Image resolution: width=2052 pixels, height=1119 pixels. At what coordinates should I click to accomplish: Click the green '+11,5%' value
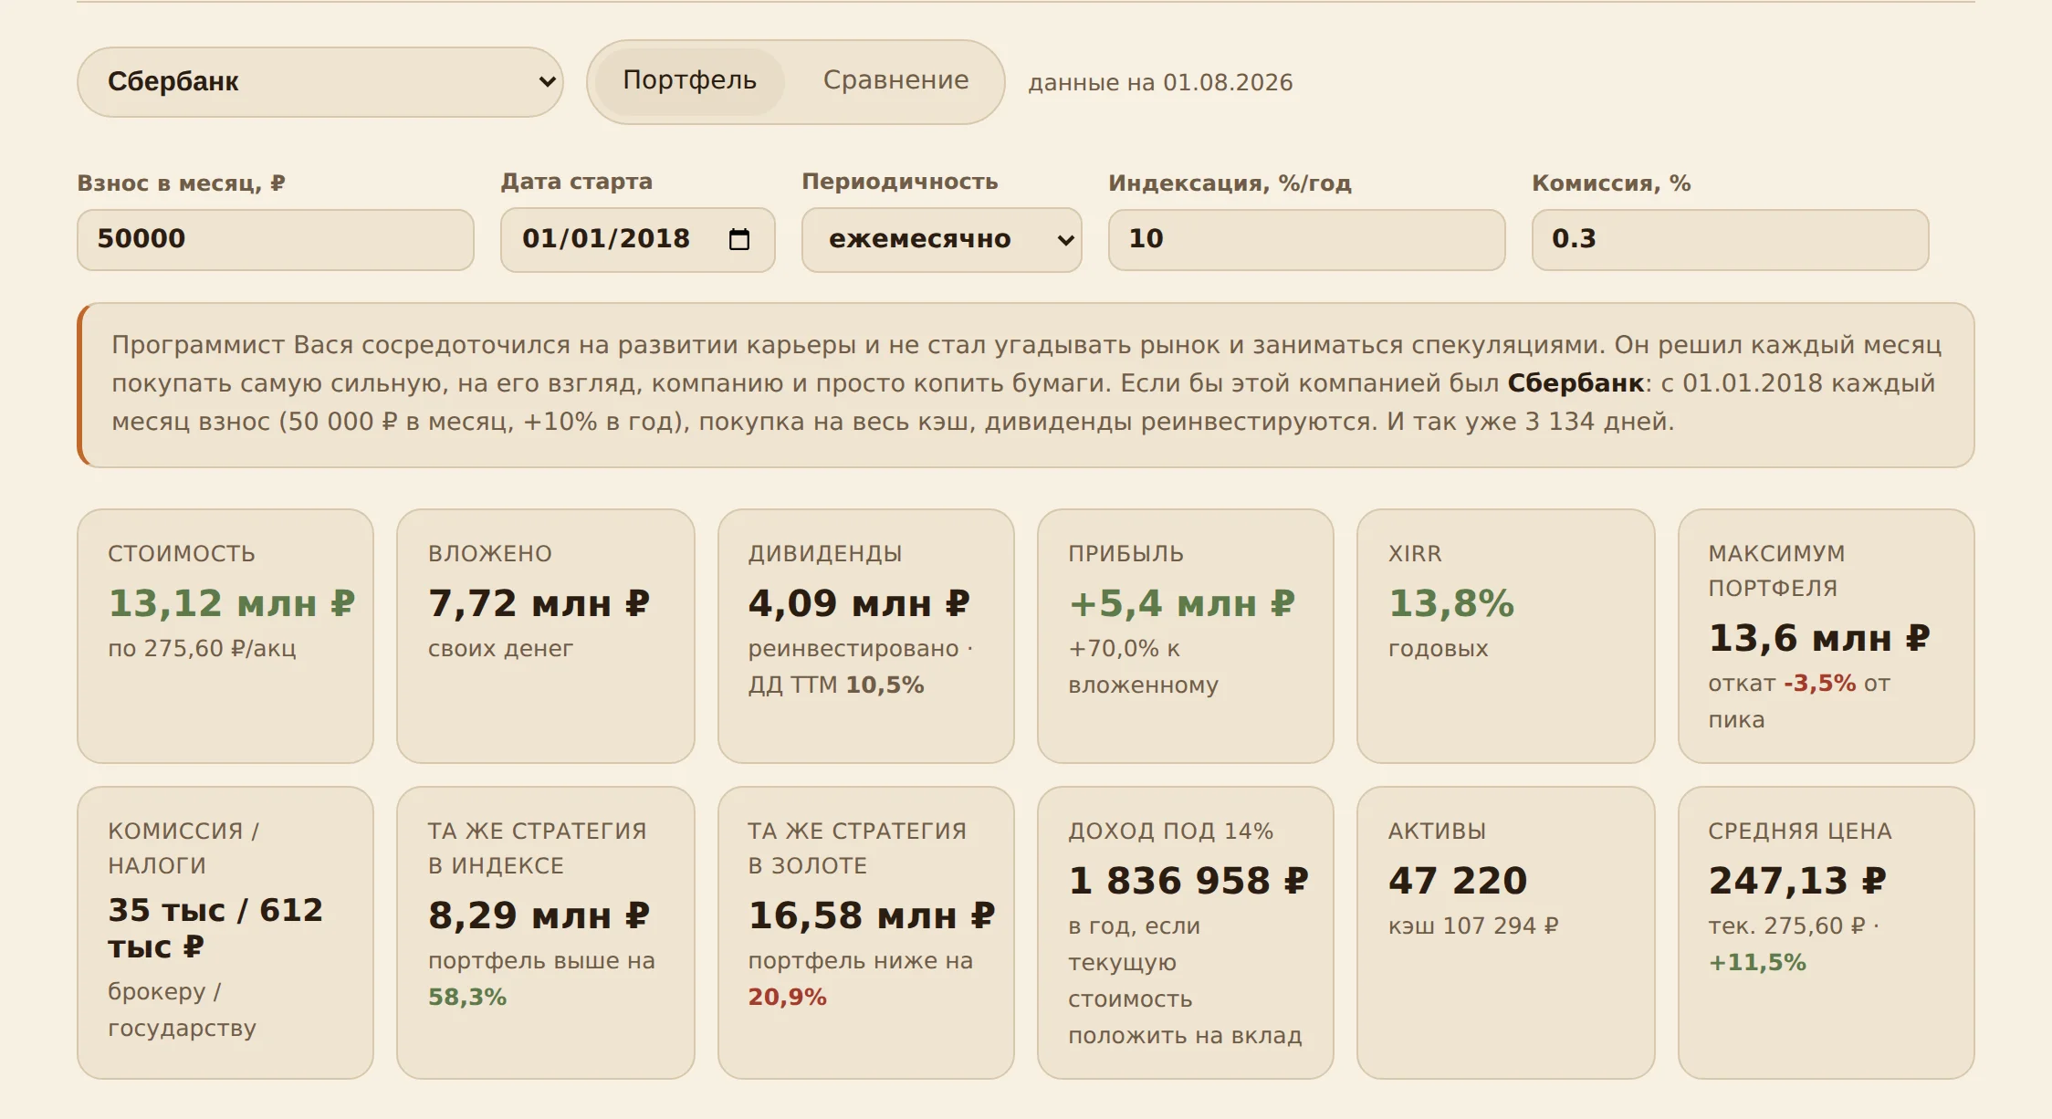coord(1757,963)
